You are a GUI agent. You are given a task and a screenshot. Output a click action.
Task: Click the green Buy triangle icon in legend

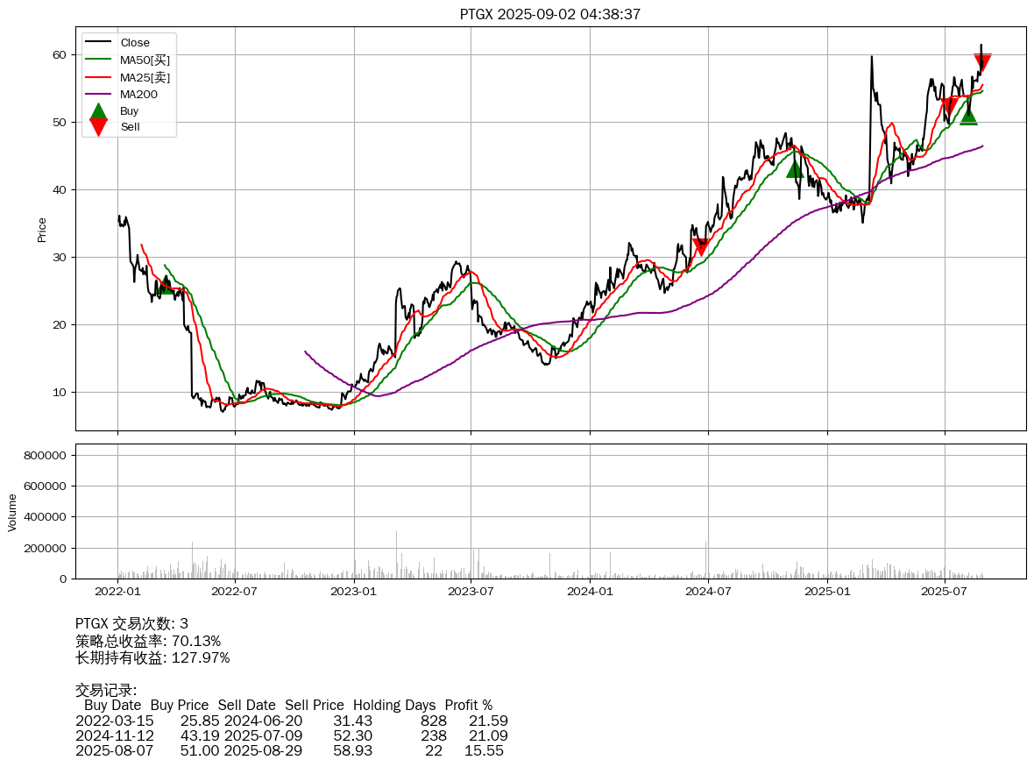pos(98,111)
